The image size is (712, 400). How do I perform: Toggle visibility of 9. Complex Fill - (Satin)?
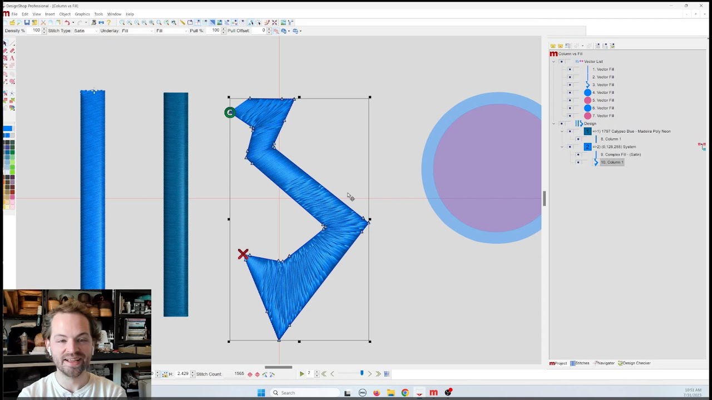click(x=578, y=154)
